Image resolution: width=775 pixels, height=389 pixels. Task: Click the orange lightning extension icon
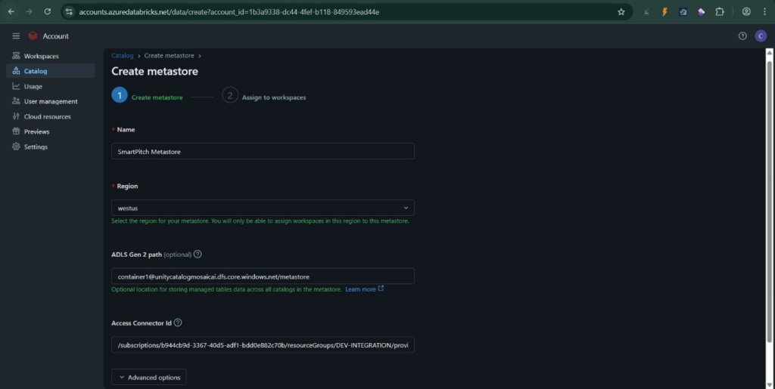coord(665,12)
